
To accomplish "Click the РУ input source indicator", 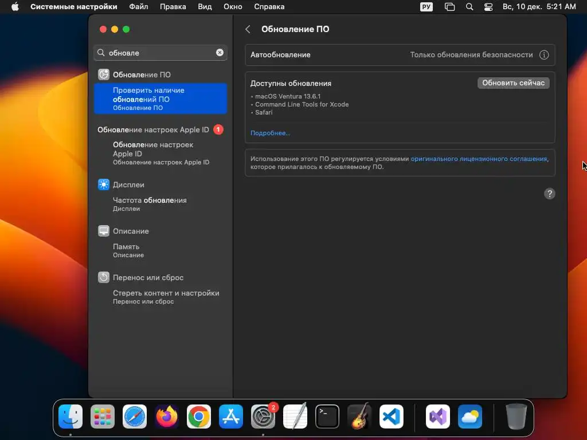I will (426, 7).
